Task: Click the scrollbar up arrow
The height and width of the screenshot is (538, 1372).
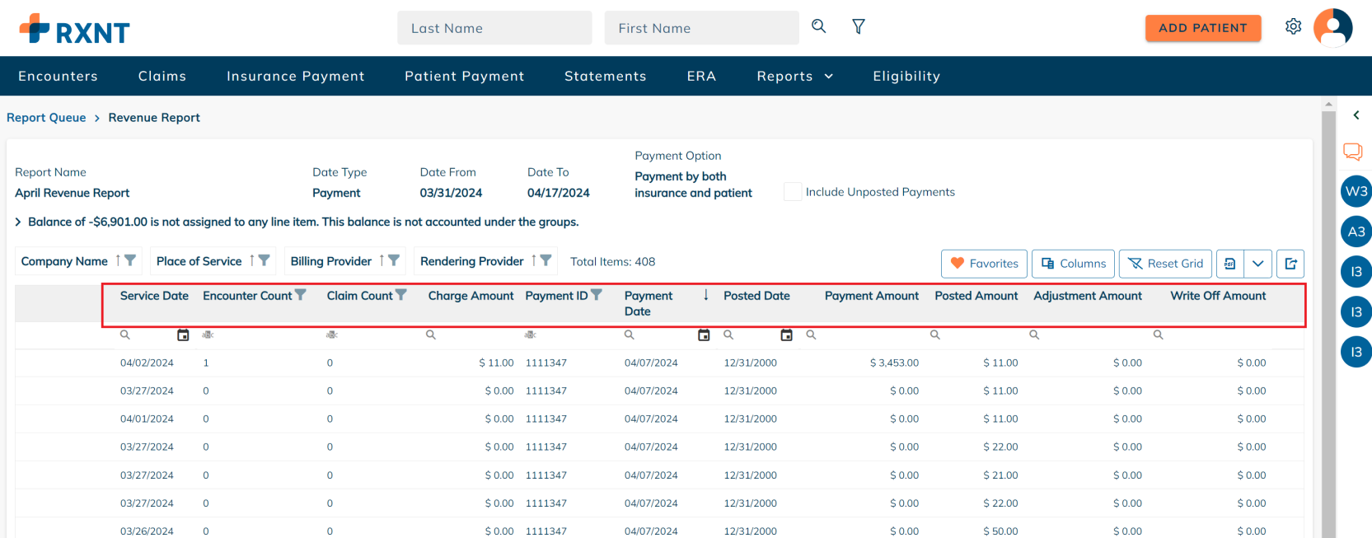Action: (x=1328, y=104)
